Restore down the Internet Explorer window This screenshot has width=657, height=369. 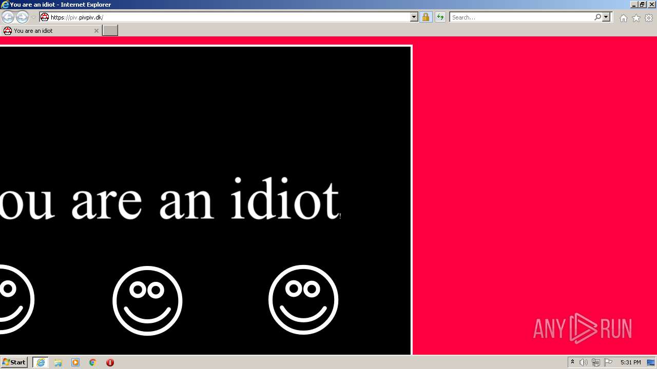[x=642, y=5]
